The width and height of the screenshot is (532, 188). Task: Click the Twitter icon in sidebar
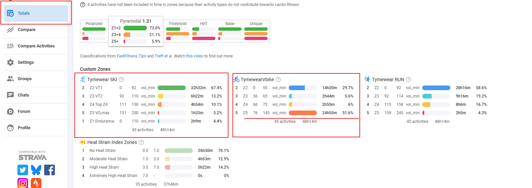(23, 170)
